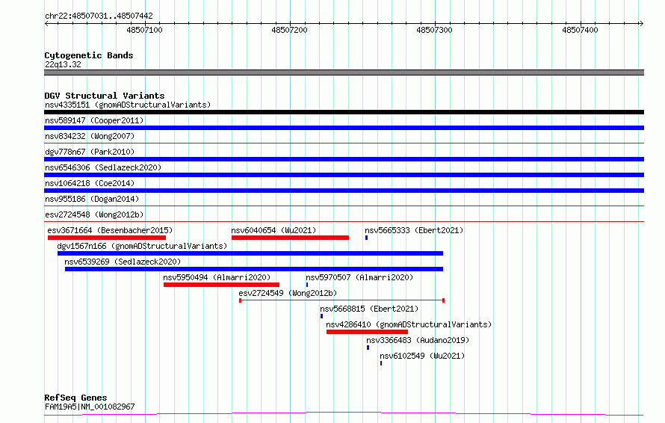Click small blue marker under nsv5665333
The width and height of the screenshot is (665, 423).
pos(366,238)
